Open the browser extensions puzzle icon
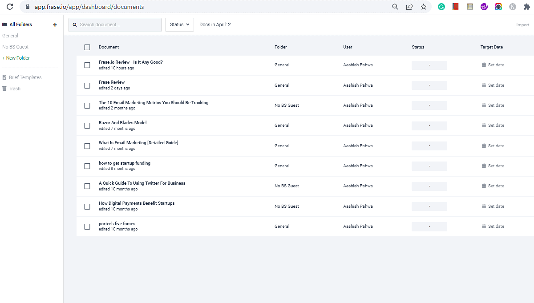Viewport: 534px width, 303px height. click(x=526, y=7)
